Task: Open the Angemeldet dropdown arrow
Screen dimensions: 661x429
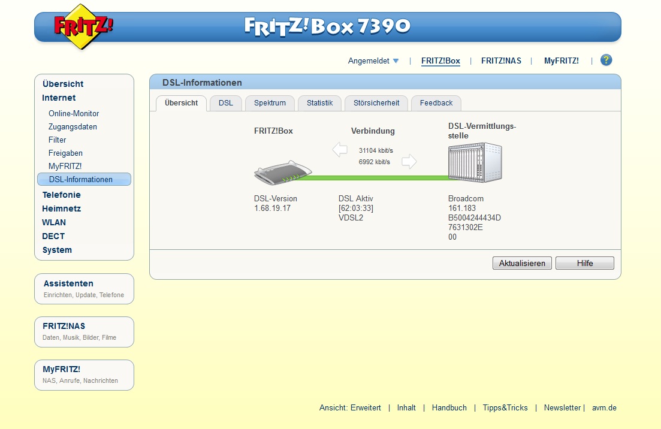Action: click(x=396, y=61)
